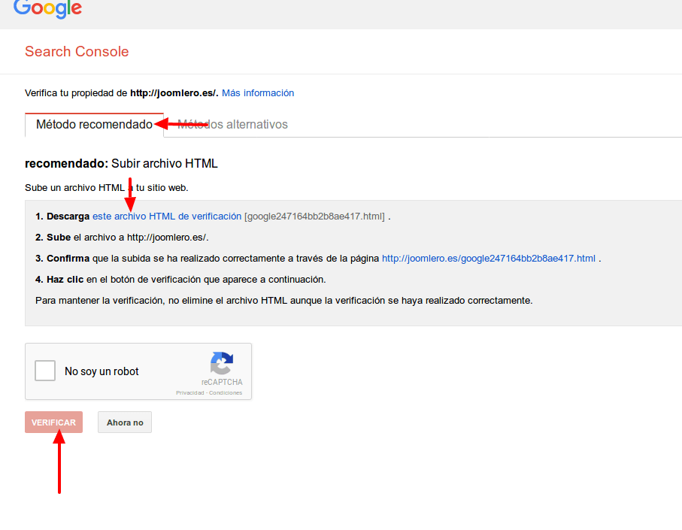
Task: Open the joomlero.es google247164bb2b8ae417.html confirmation link
Action: pyautogui.click(x=489, y=259)
